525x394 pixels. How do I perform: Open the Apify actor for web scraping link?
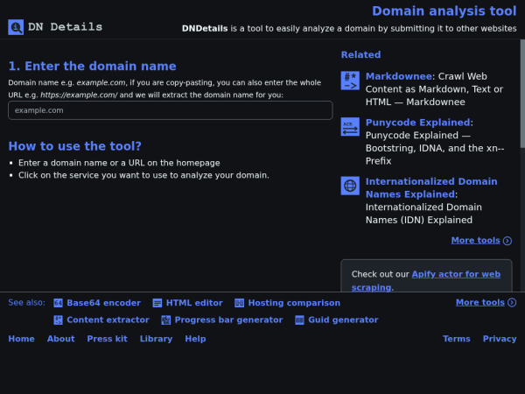426,281
